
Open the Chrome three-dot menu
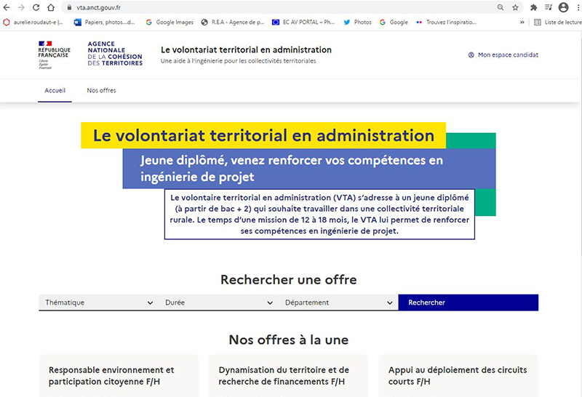point(579,7)
